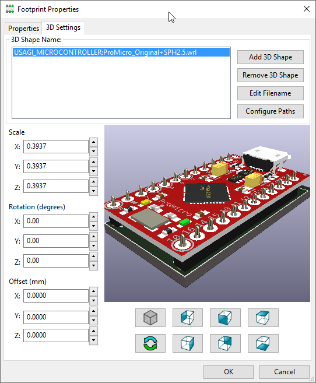Click the Cancel button

point(285,372)
